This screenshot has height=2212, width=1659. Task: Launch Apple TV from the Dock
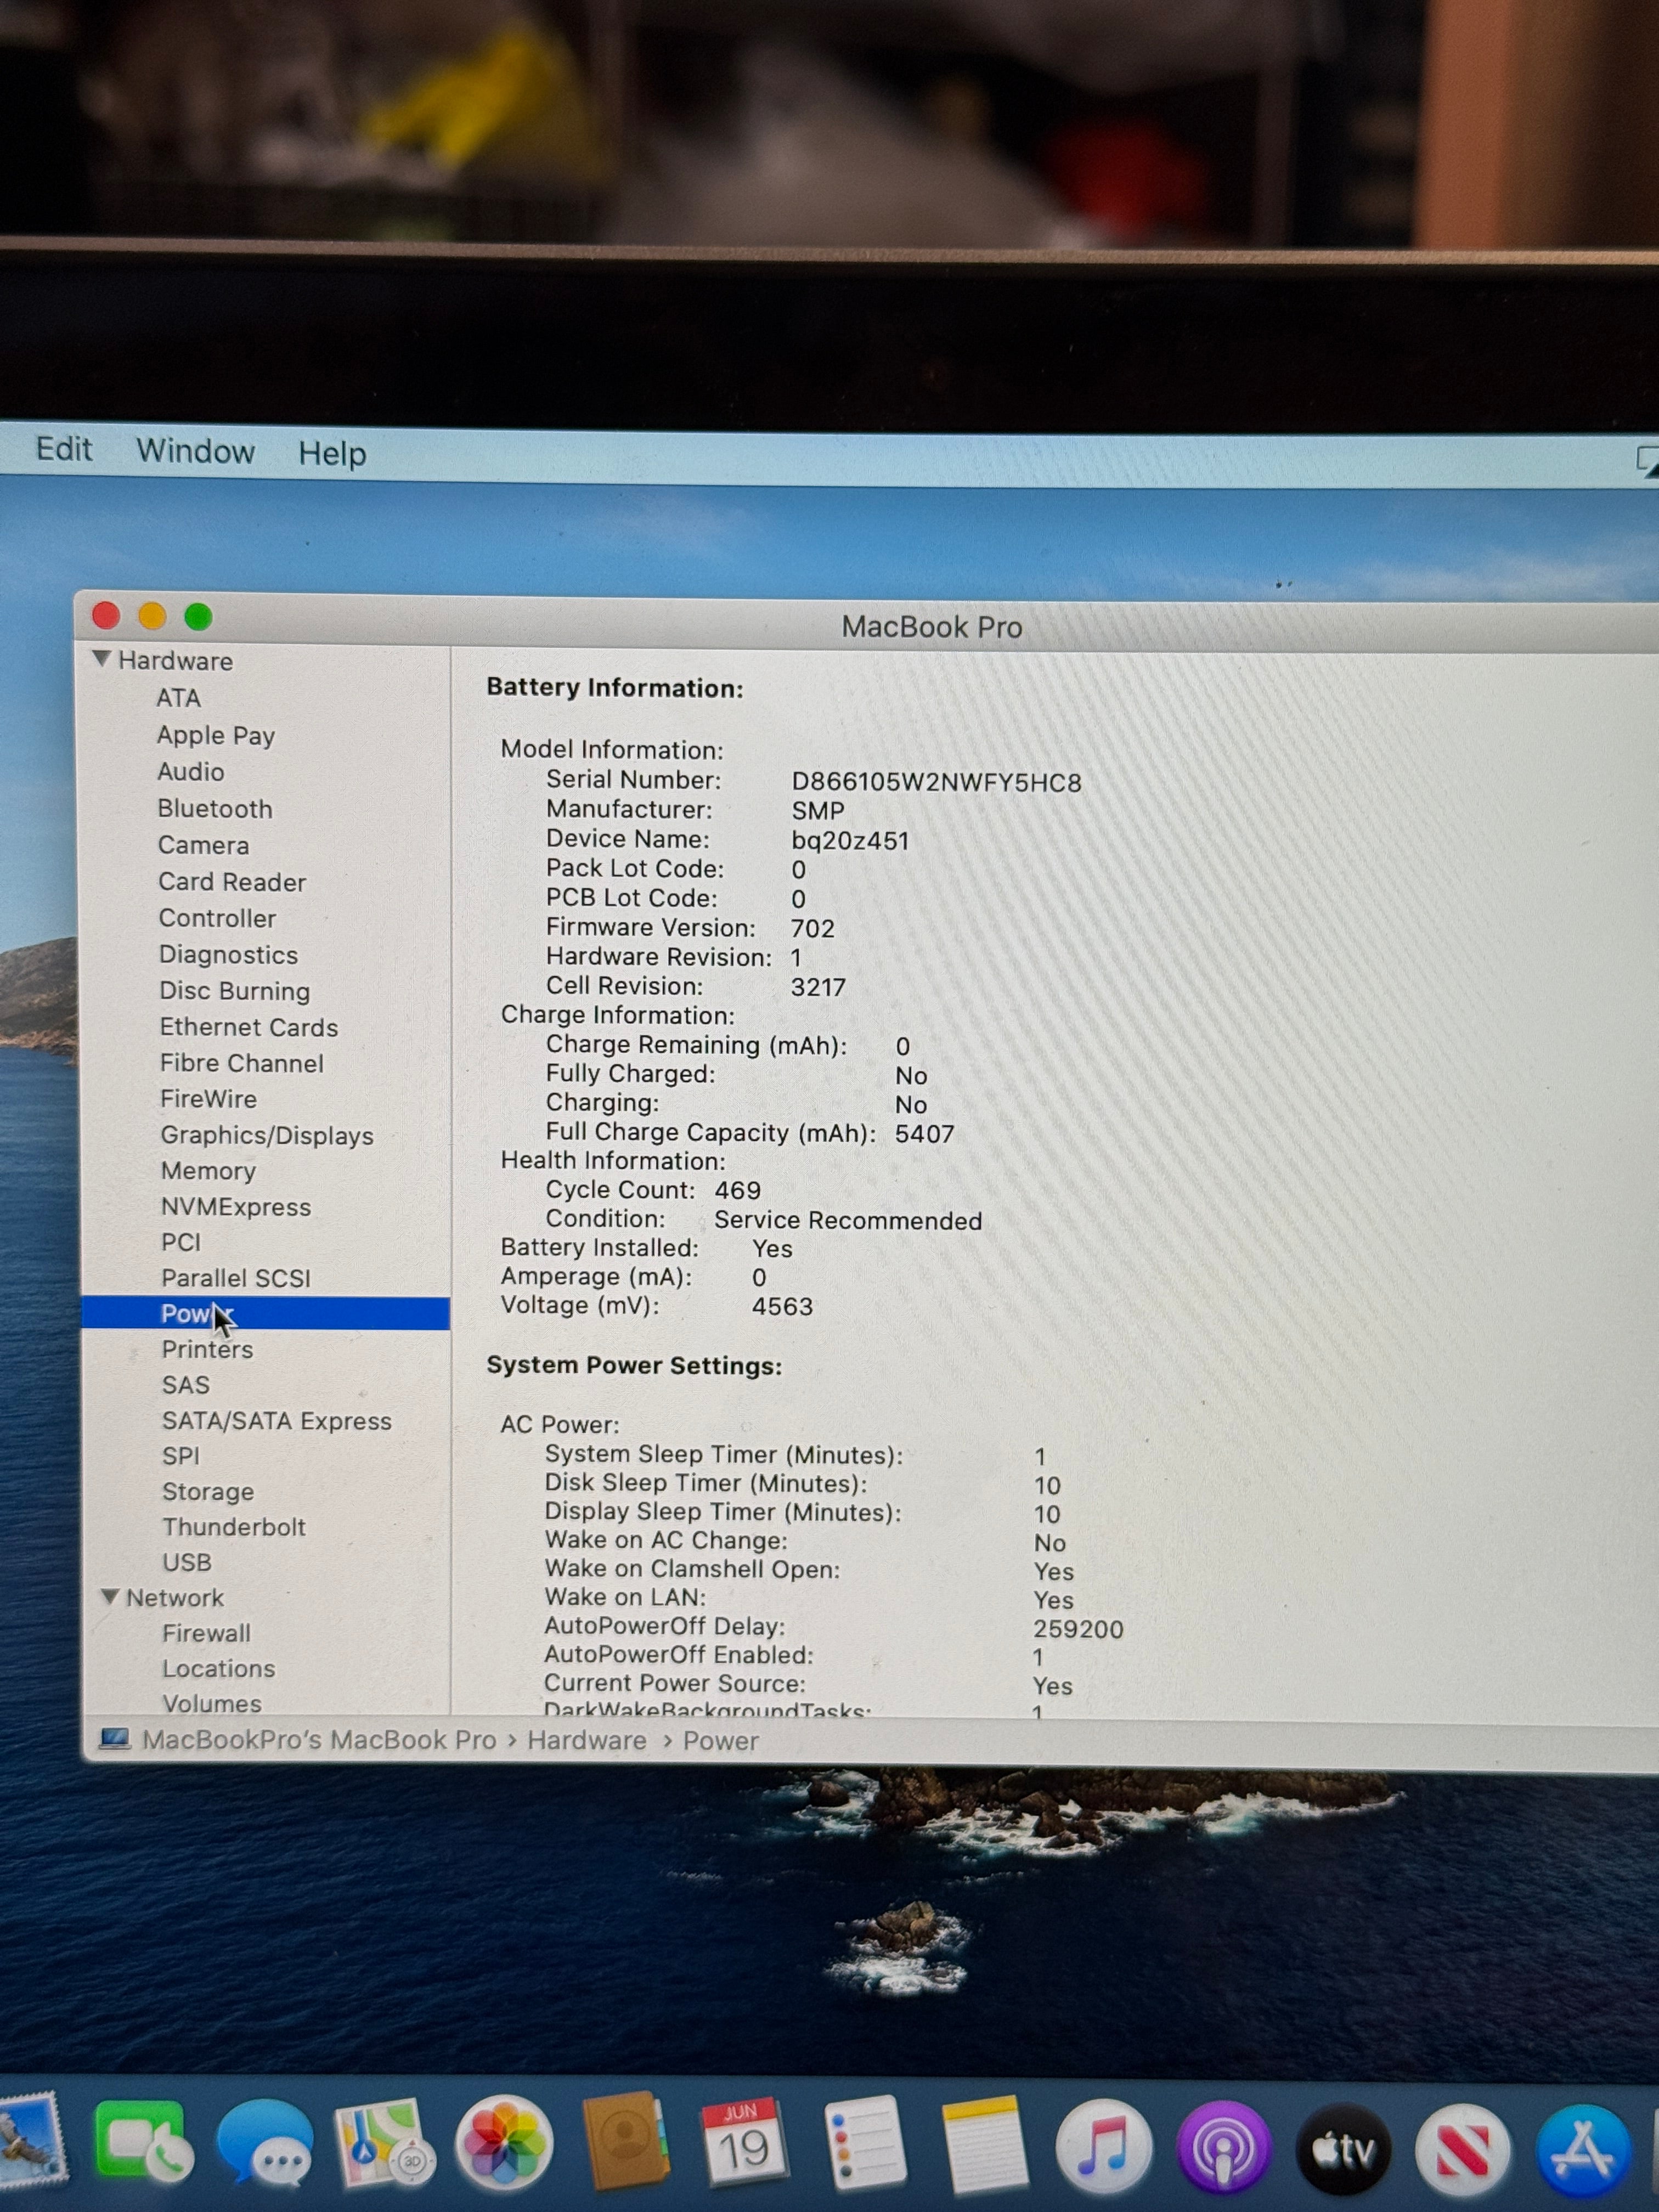pos(1343,2149)
